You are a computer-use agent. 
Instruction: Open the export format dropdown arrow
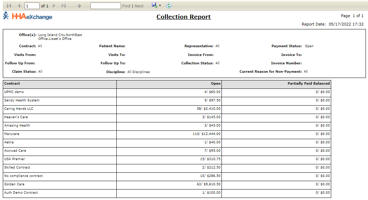(x=160, y=6)
